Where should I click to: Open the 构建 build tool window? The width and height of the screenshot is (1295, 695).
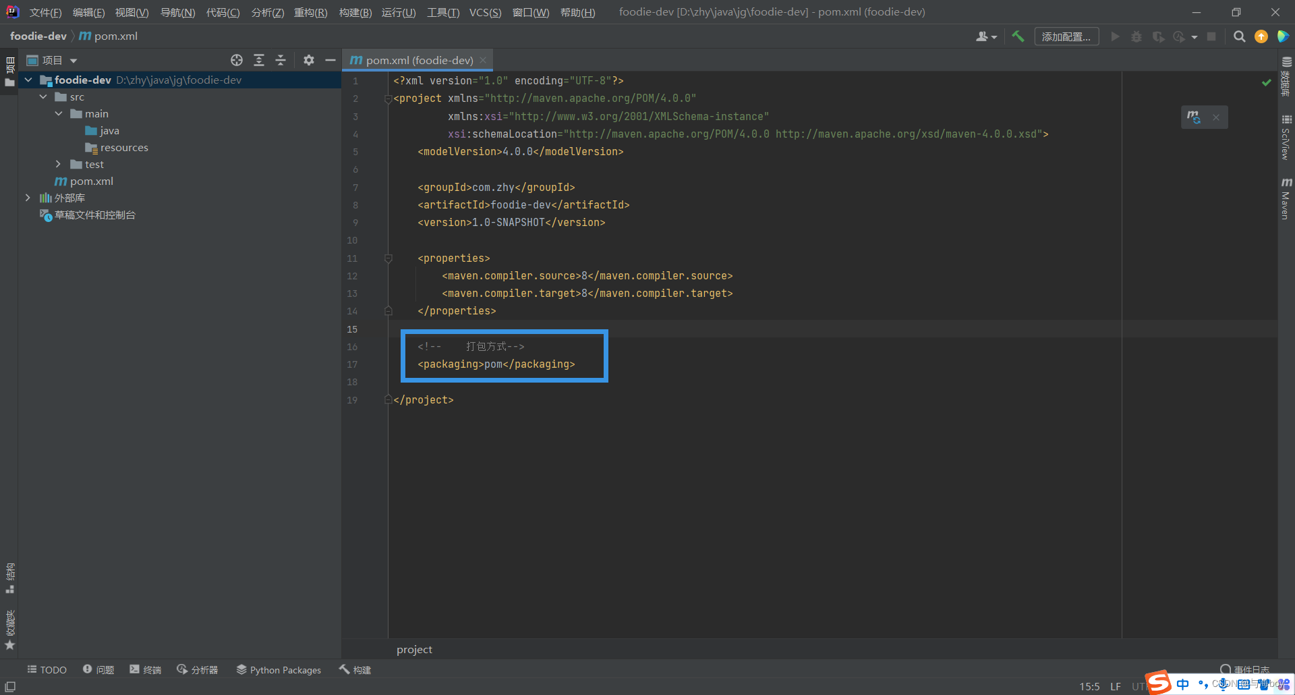point(355,669)
